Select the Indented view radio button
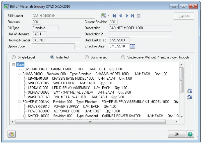This screenshot has width=202, height=145. [53, 57]
